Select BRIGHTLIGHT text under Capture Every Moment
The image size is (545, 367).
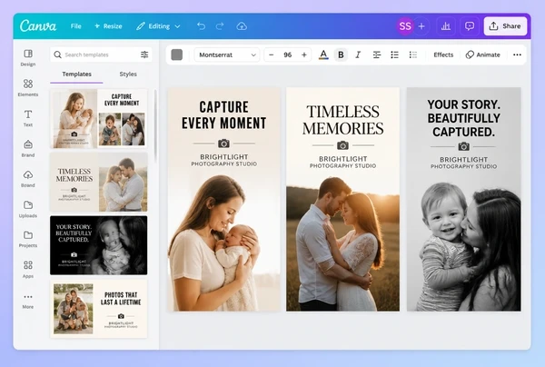(223, 157)
